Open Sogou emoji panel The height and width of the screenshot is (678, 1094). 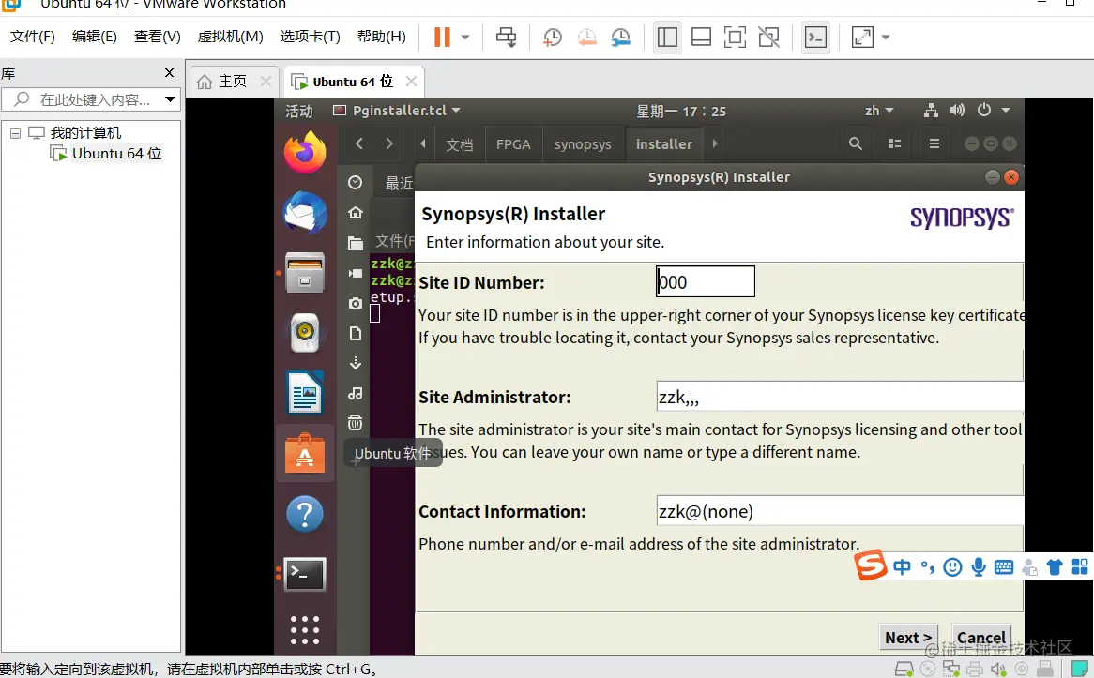952,567
